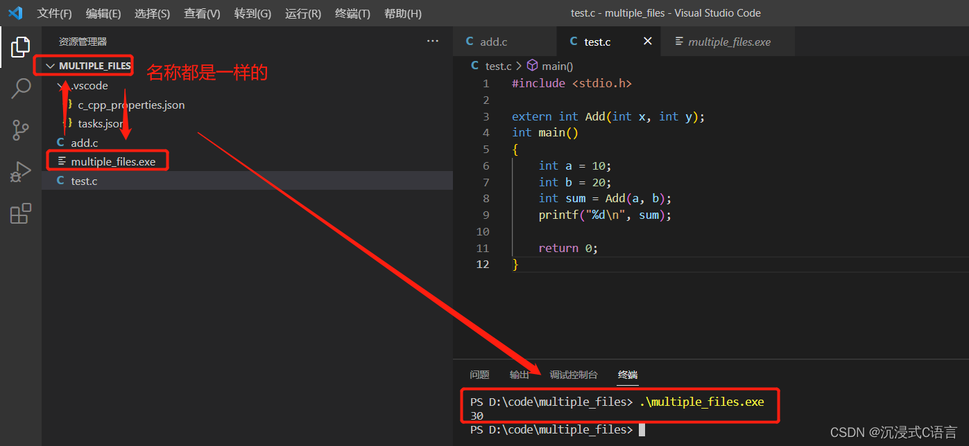Switch to the add.c editor tab
The height and width of the screenshot is (446, 969).
(x=505, y=42)
